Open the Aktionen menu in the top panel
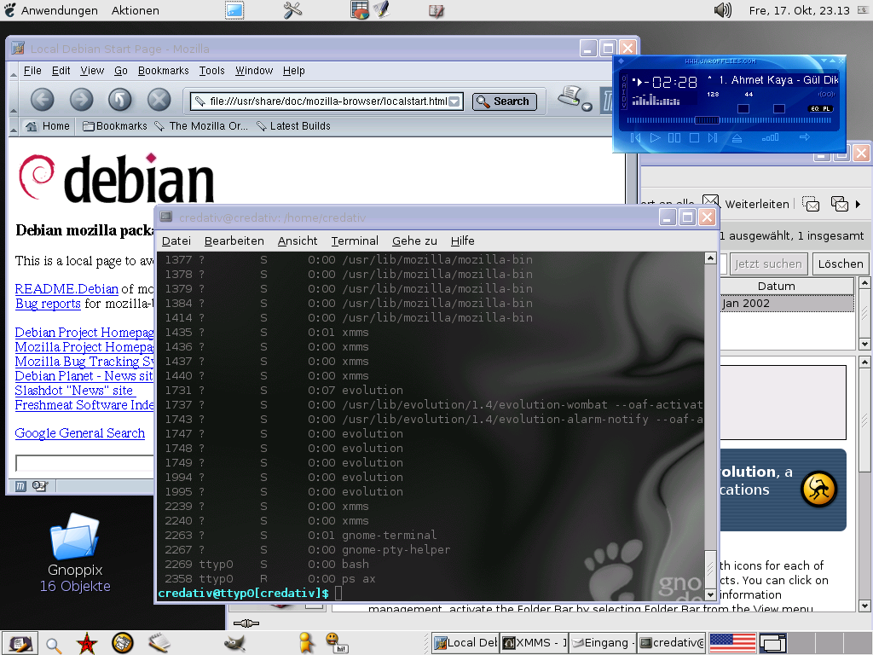This screenshot has height=655, width=873. point(136,10)
